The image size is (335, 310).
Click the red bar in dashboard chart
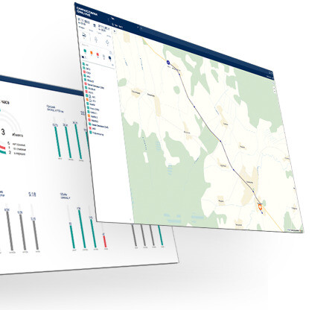coord(105,241)
